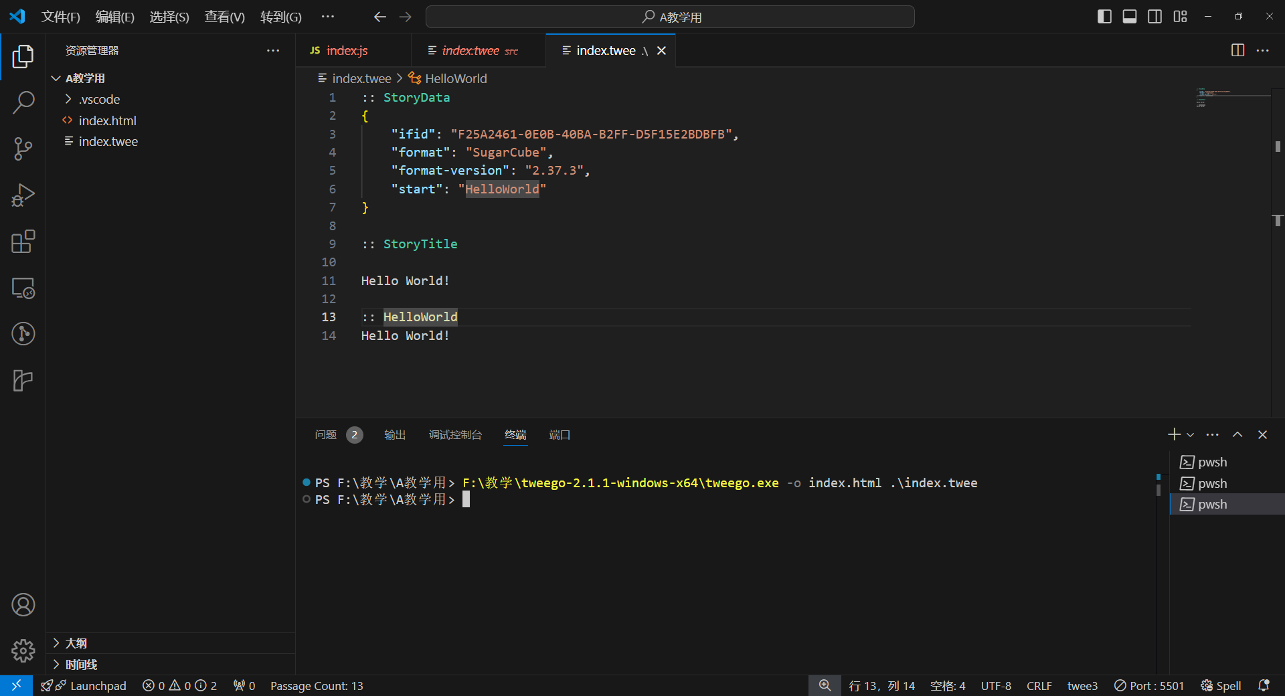Viewport: 1285px width, 696px height.
Task: Close the bottom terminal panel
Action: click(x=1263, y=435)
